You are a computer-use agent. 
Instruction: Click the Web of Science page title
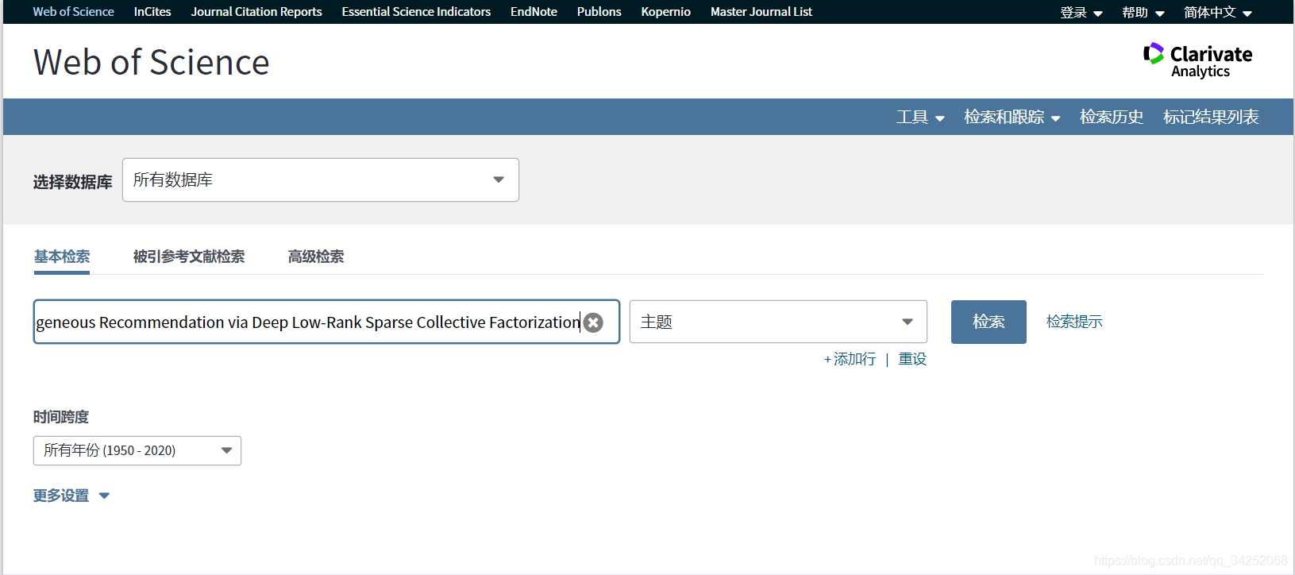(152, 63)
